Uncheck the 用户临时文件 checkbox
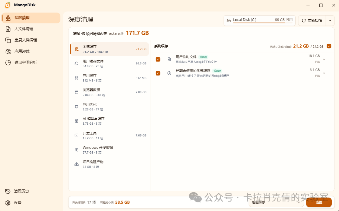The height and width of the screenshot is (211, 339). 158,59
